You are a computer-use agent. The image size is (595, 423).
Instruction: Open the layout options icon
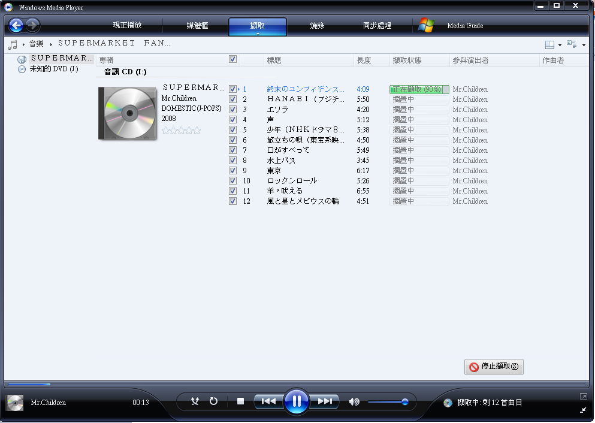coord(549,45)
